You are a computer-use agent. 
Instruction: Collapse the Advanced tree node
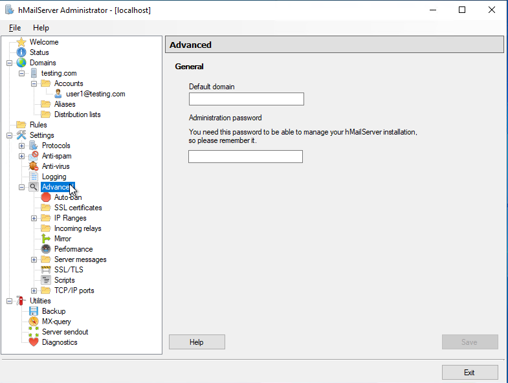pos(22,187)
